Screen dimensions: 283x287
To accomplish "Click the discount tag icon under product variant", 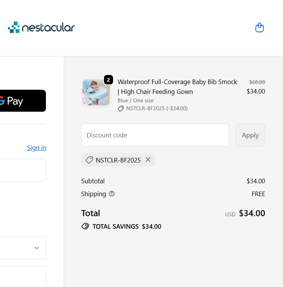I will 121,109.
